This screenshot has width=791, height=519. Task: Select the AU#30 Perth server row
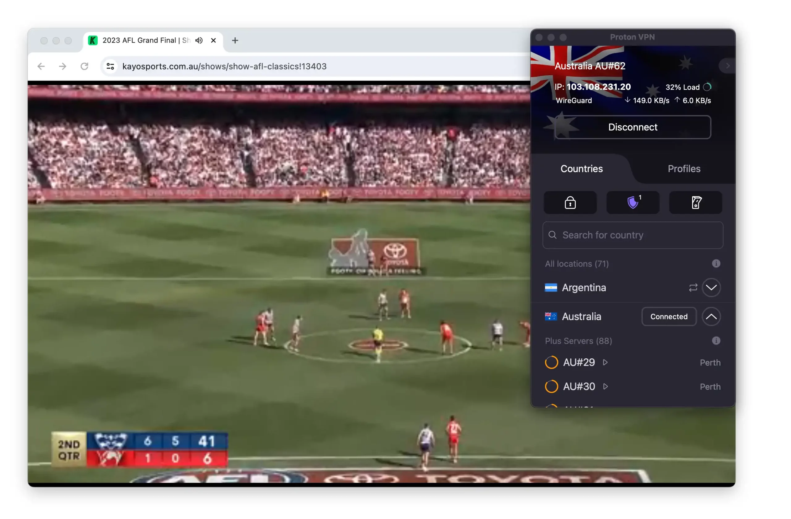pyautogui.click(x=633, y=386)
